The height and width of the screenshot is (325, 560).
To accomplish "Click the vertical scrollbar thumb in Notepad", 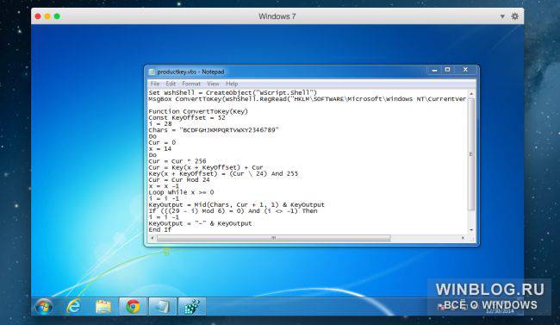I will [471, 154].
